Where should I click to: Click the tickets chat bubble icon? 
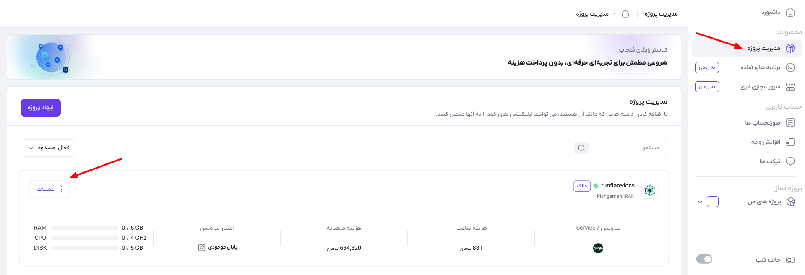point(790,161)
